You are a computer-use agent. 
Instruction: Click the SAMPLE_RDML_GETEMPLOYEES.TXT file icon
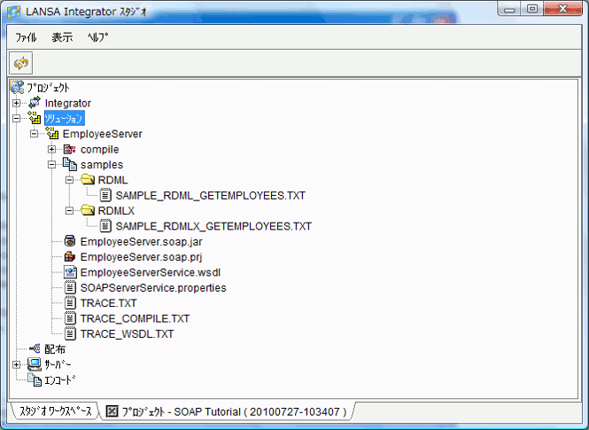tap(105, 195)
